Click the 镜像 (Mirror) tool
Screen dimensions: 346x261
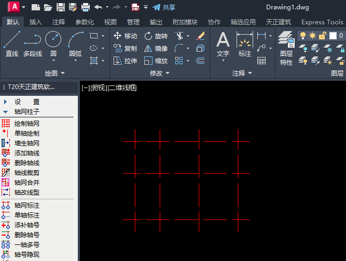[x=155, y=48]
